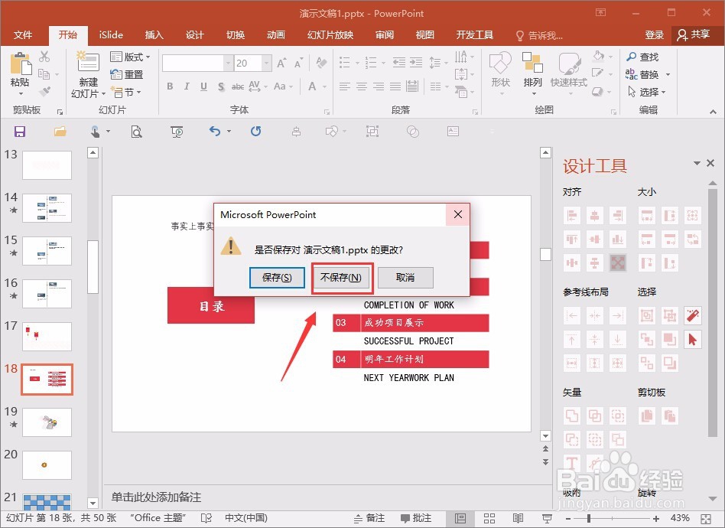Screen dimensions: 725x528
Task: Close the Microsoft PowerPoint dialog
Action: click(x=458, y=214)
